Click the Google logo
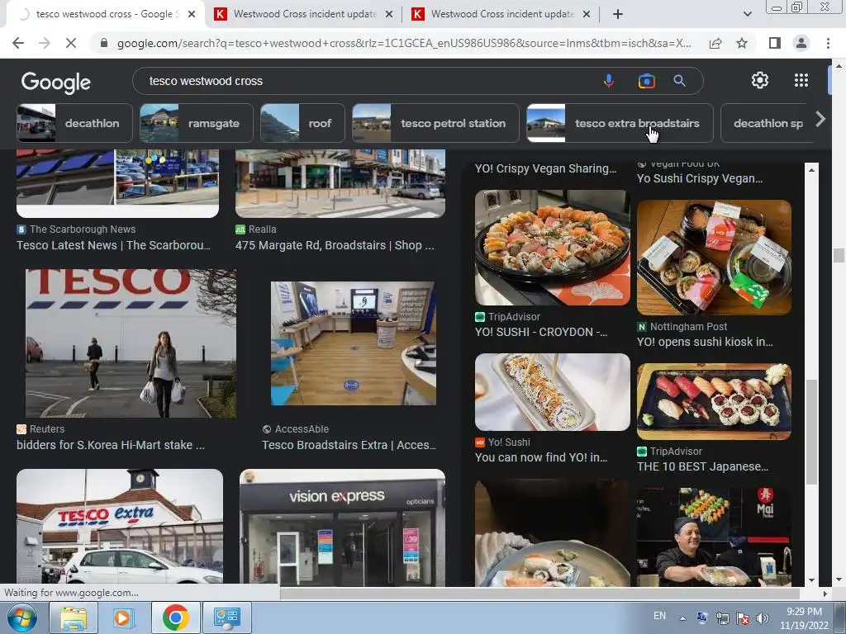 pos(56,82)
